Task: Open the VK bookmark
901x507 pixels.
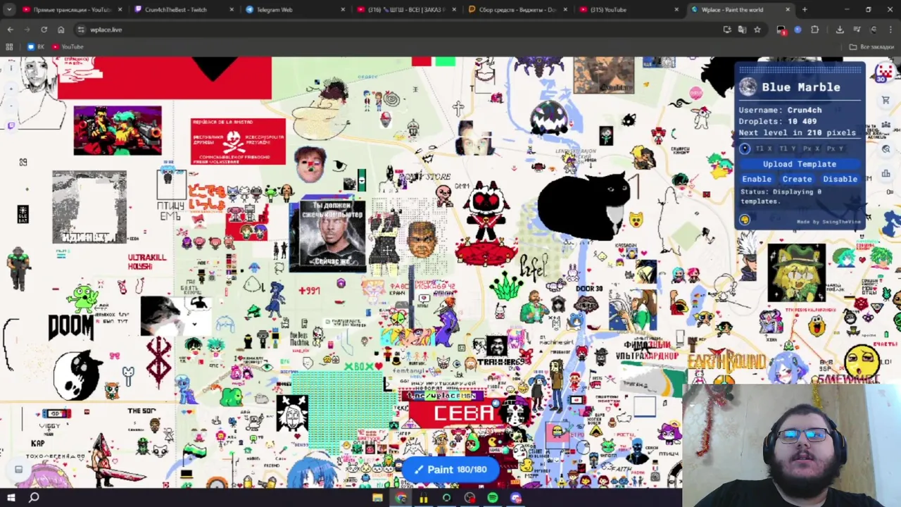Action: pos(36,46)
